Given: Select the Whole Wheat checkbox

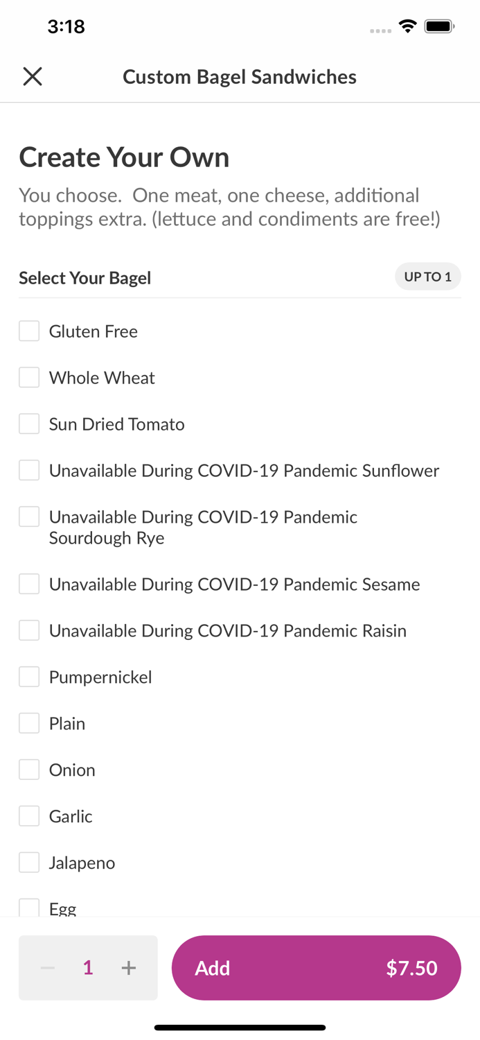Looking at the screenshot, I should pos(29,378).
